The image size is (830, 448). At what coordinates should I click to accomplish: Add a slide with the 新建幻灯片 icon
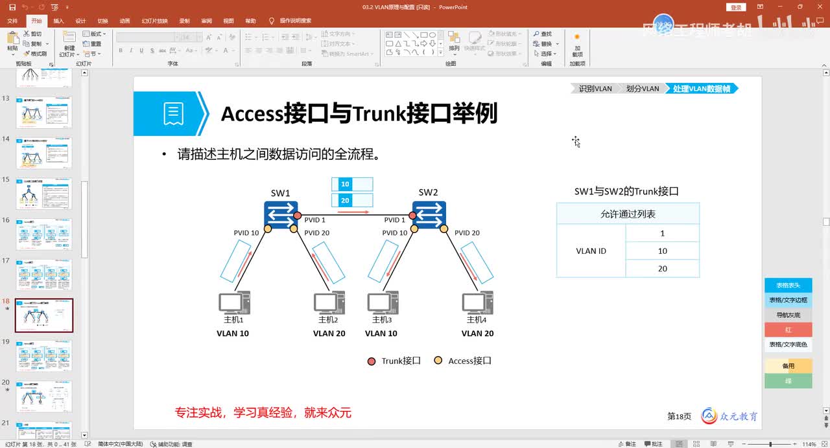pyautogui.click(x=68, y=37)
